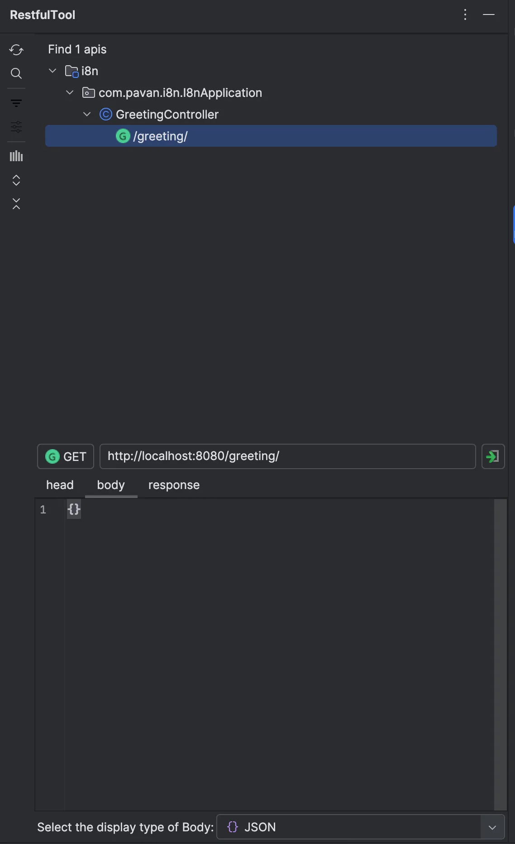Screen dimensions: 515x844
Task: Select the /greeting/ endpoint
Action: tap(161, 136)
